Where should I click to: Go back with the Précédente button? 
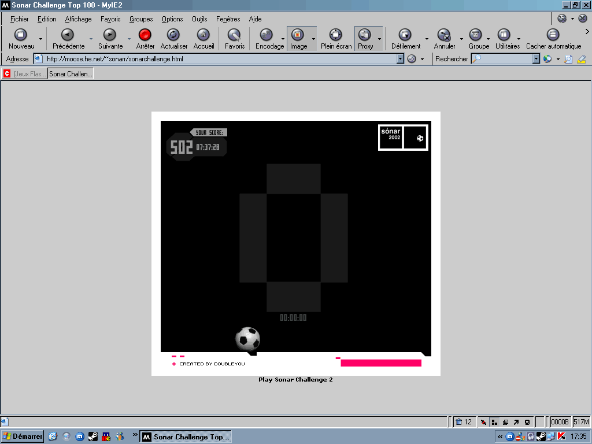(x=68, y=35)
